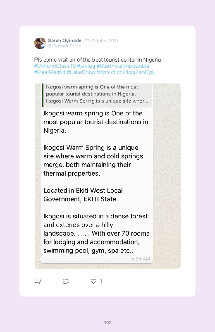Image resolution: width=215 pixels, height=332 pixels.
Task: Open the #StartYourImpossible hashtag
Action: point(123,66)
